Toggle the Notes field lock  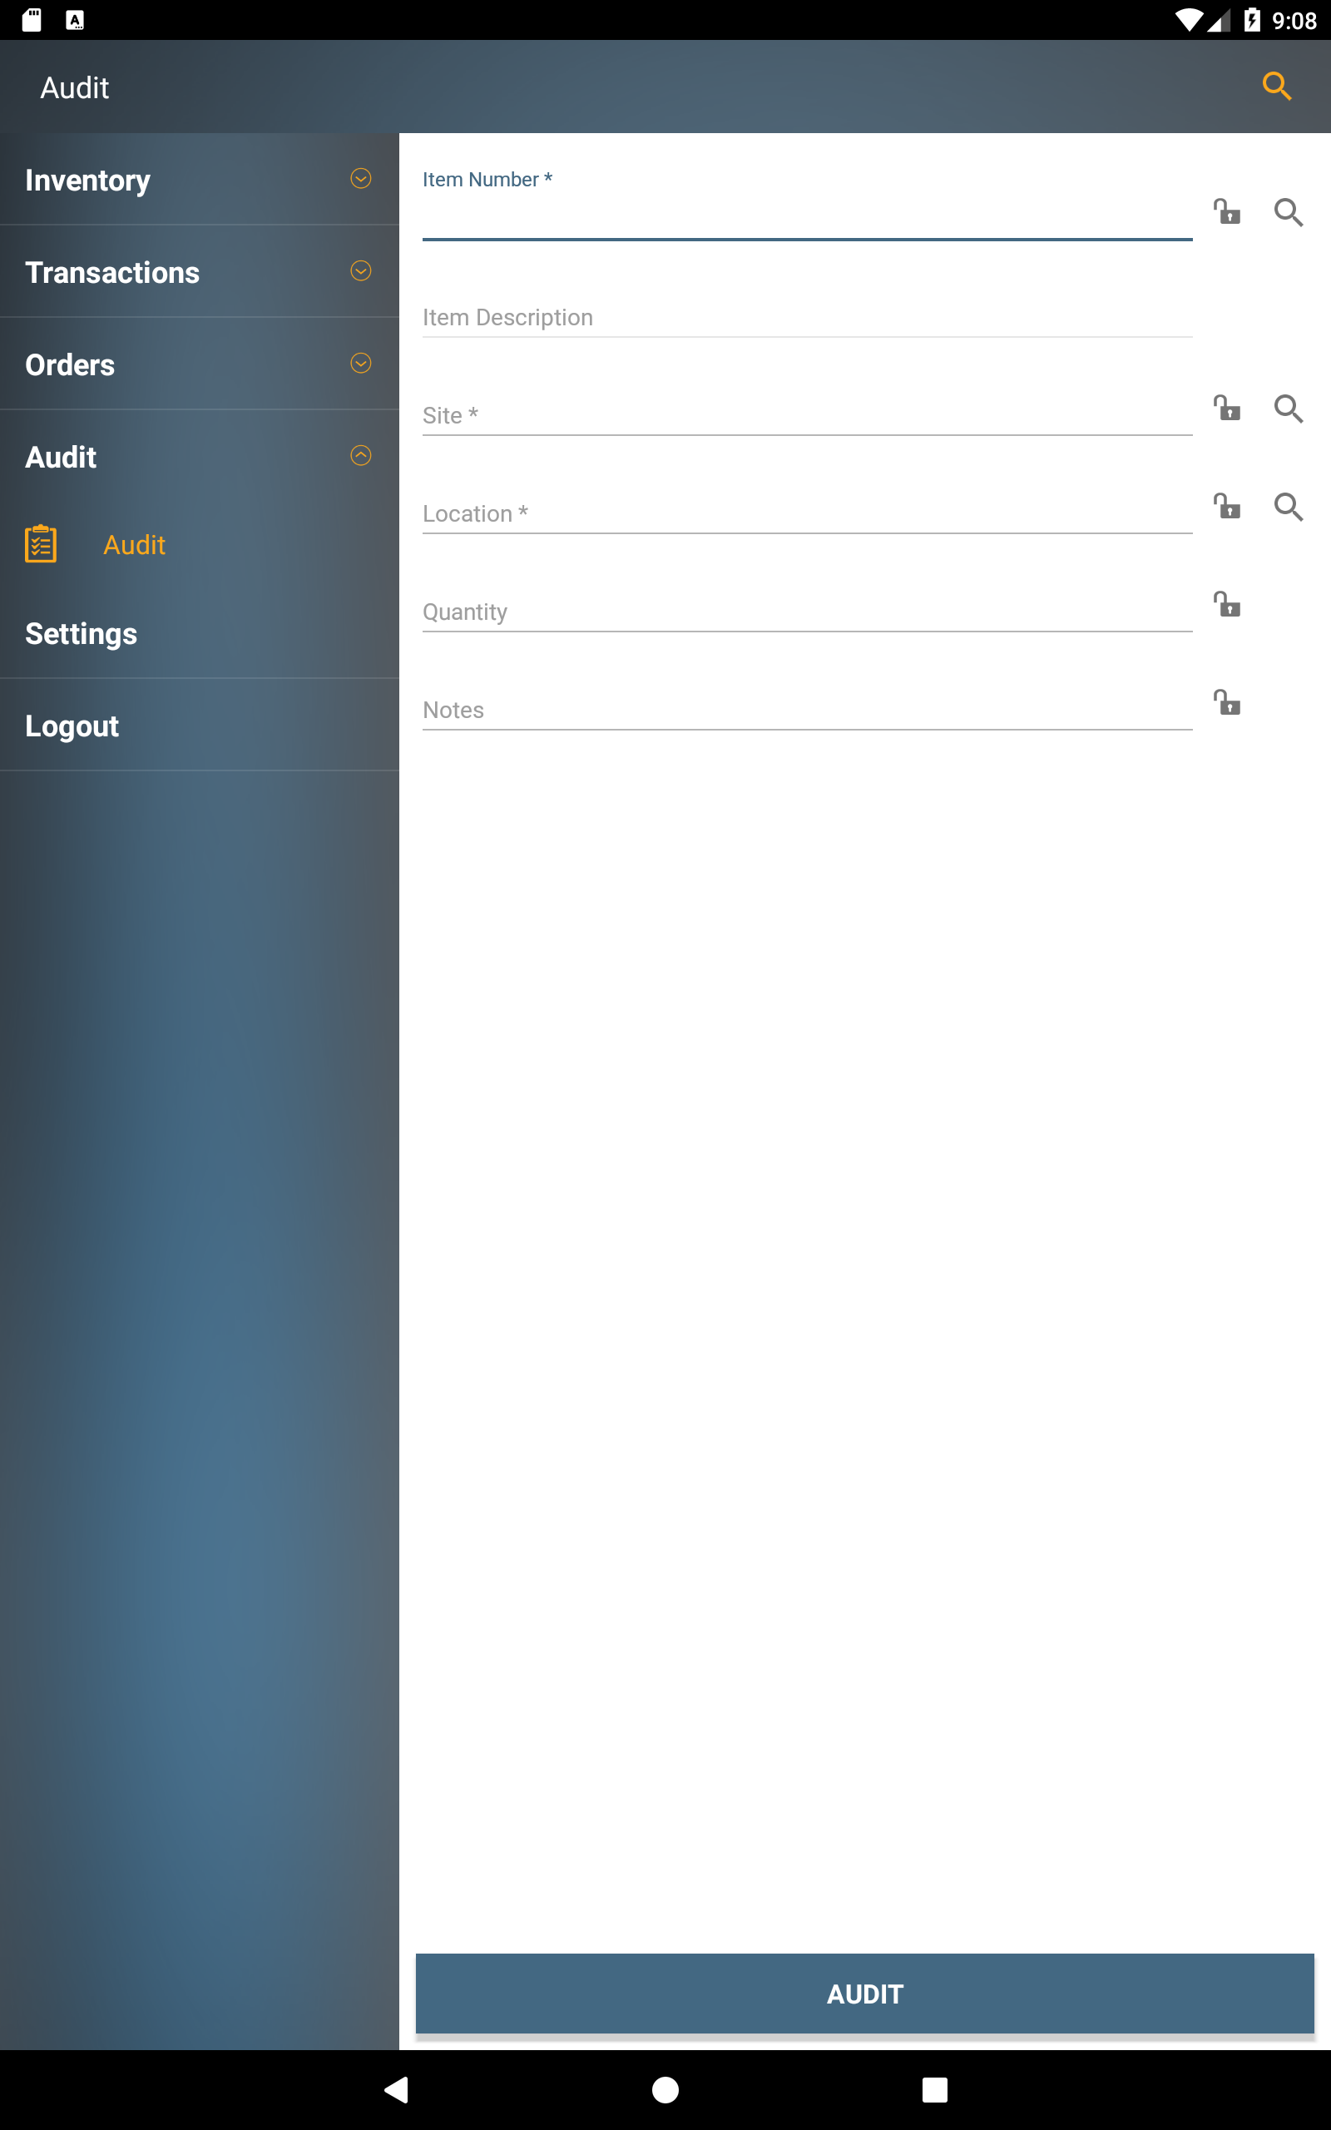pos(1226,702)
